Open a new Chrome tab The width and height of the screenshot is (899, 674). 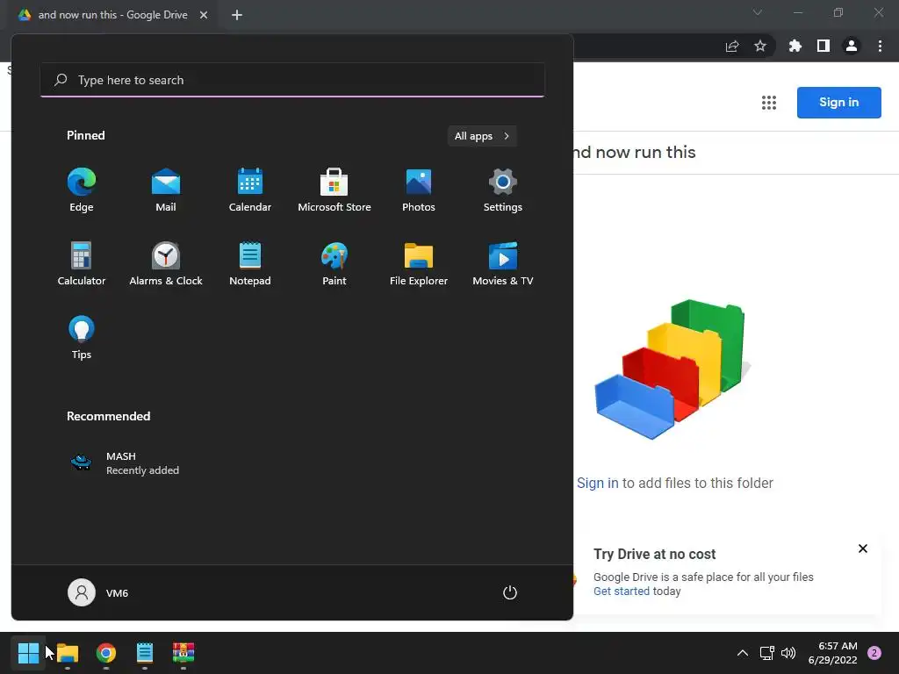pyautogui.click(x=237, y=15)
